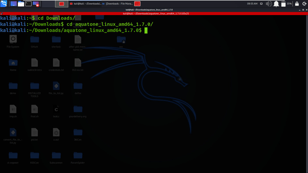Select the 3klCon folder on desktop
This screenshot has height=173, width=308.
coord(78,135)
